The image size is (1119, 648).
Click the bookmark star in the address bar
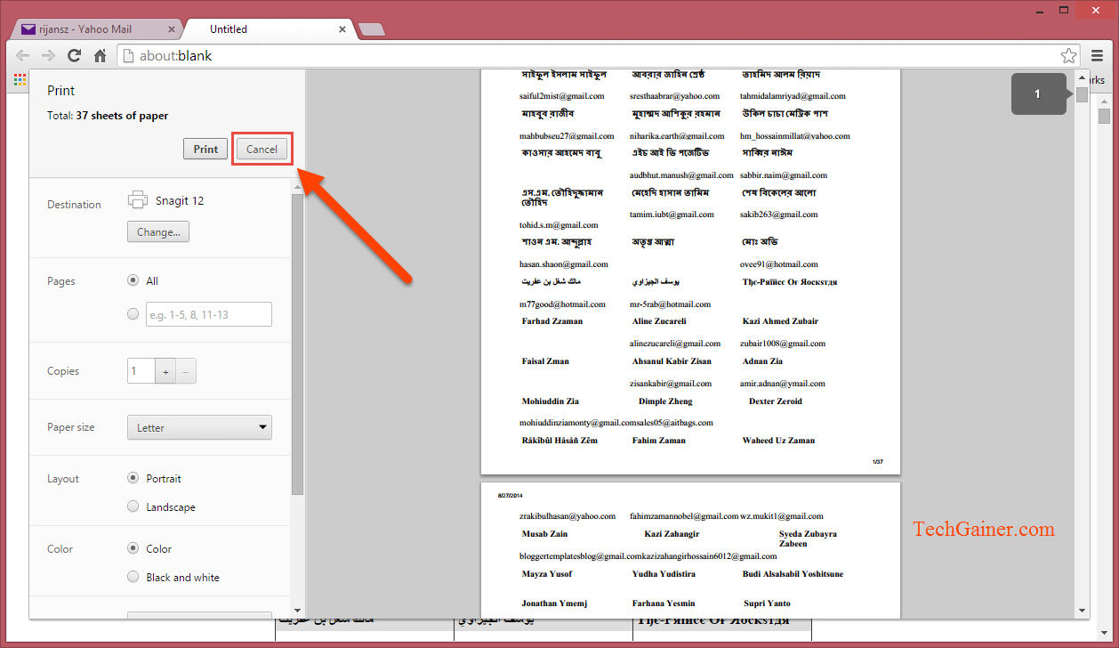(1068, 55)
